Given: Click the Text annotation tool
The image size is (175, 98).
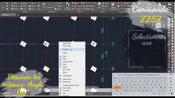Looking at the screenshot, I should (44, 5).
